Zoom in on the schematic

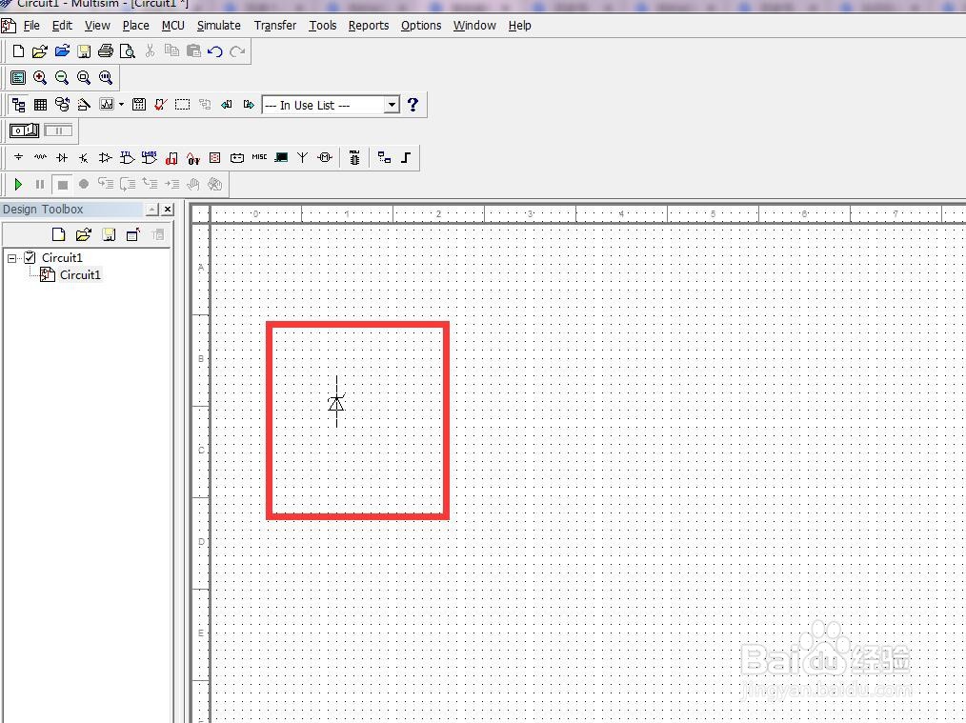[x=40, y=77]
